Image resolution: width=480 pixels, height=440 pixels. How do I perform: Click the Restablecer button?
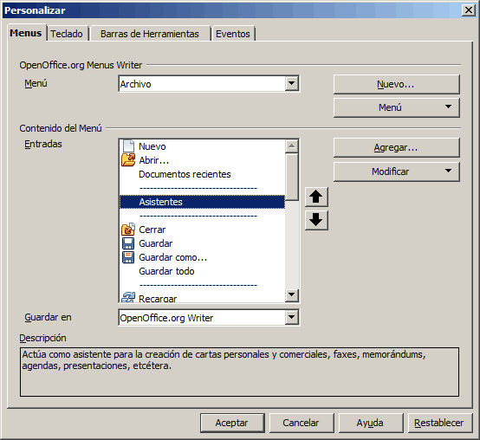click(x=440, y=423)
